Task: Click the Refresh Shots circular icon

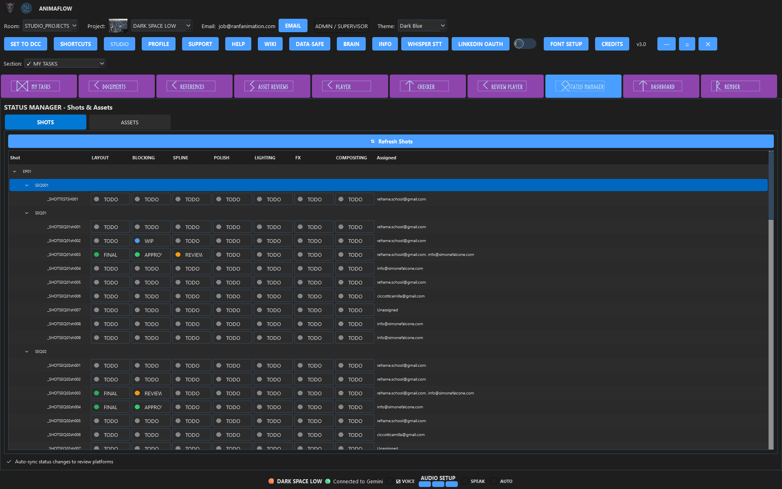Action: pos(373,141)
